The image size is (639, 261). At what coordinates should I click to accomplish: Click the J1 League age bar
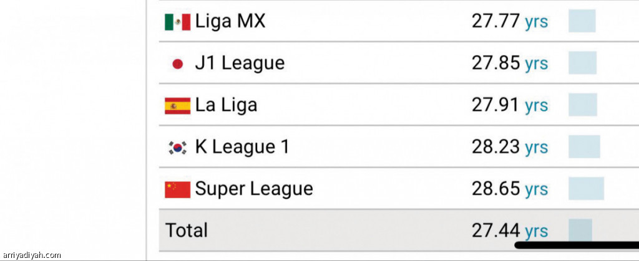click(x=582, y=63)
